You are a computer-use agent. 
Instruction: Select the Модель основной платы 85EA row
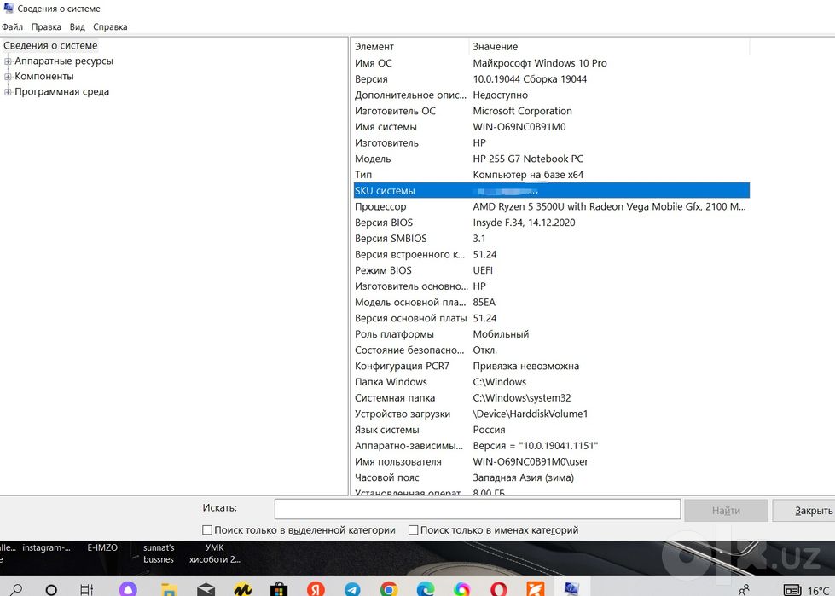point(551,302)
